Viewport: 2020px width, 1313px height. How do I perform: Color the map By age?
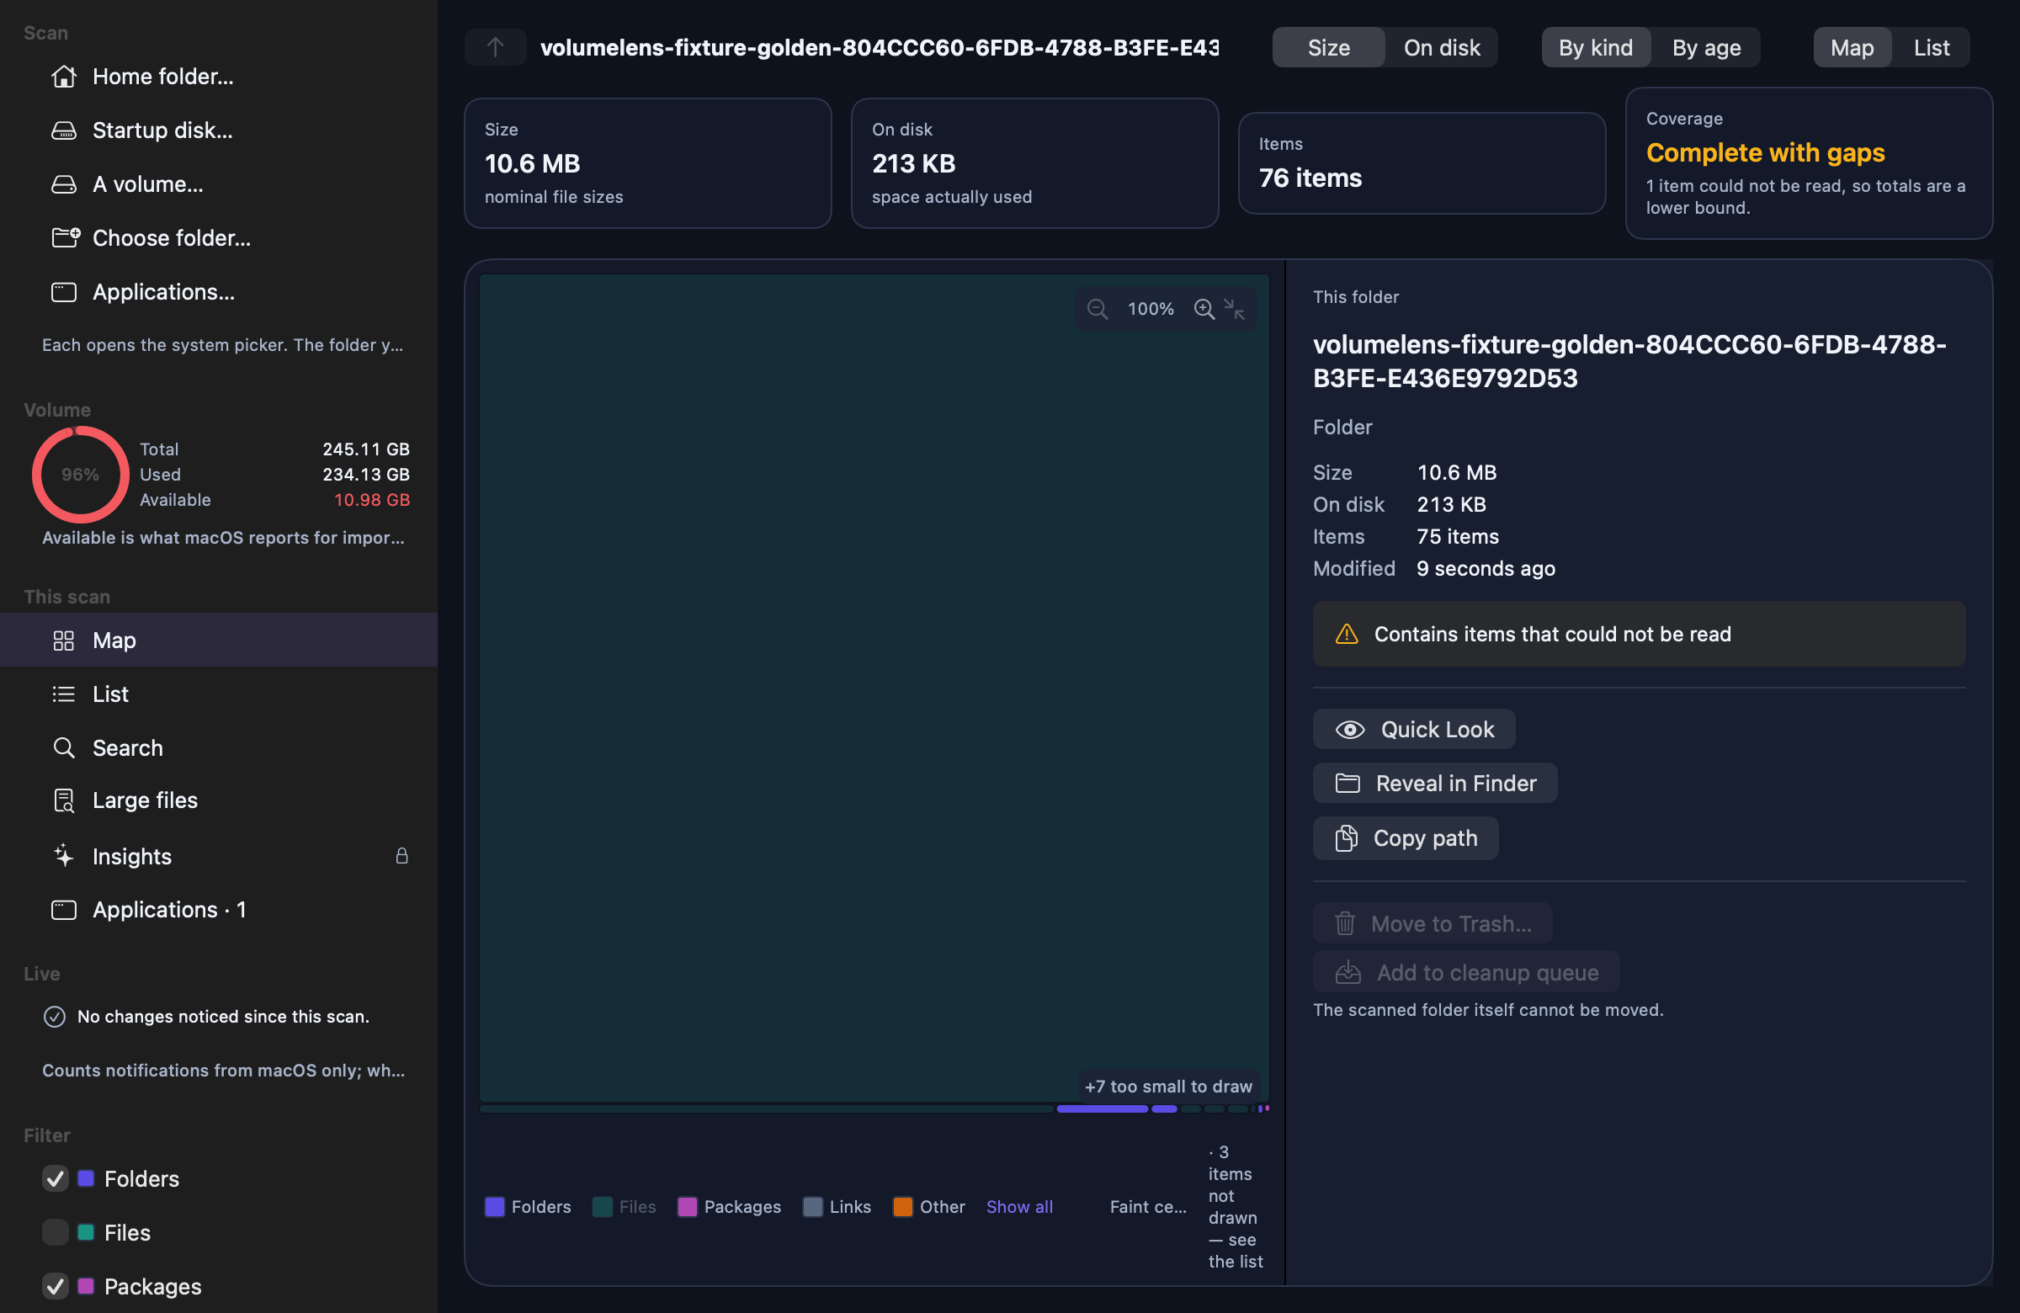[1706, 47]
